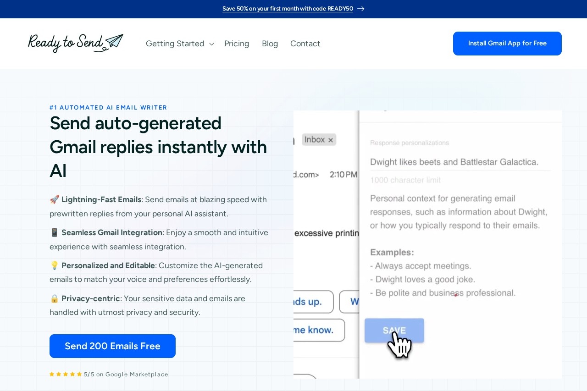Click the 5/5 on Google Marketplace text

(x=126, y=374)
